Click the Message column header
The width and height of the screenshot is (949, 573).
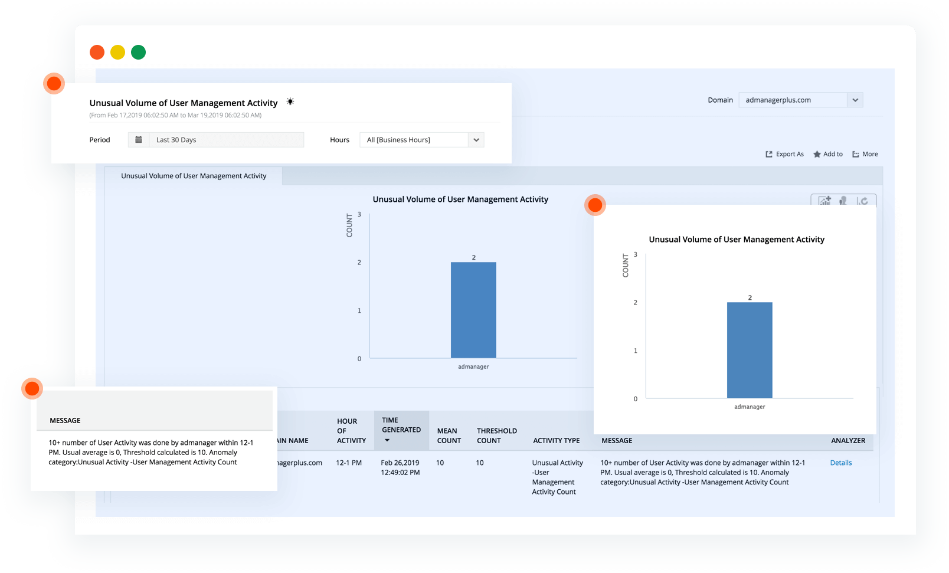point(617,440)
